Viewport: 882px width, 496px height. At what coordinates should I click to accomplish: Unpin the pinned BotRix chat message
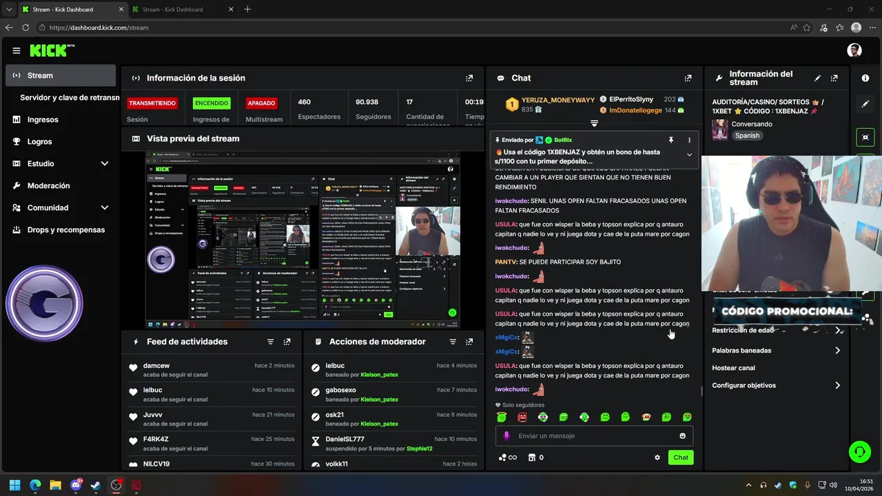(x=671, y=140)
